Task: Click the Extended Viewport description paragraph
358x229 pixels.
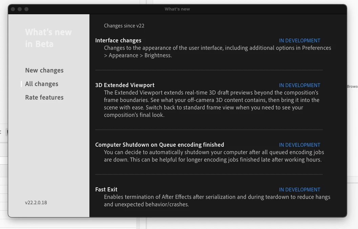Action: point(212,104)
